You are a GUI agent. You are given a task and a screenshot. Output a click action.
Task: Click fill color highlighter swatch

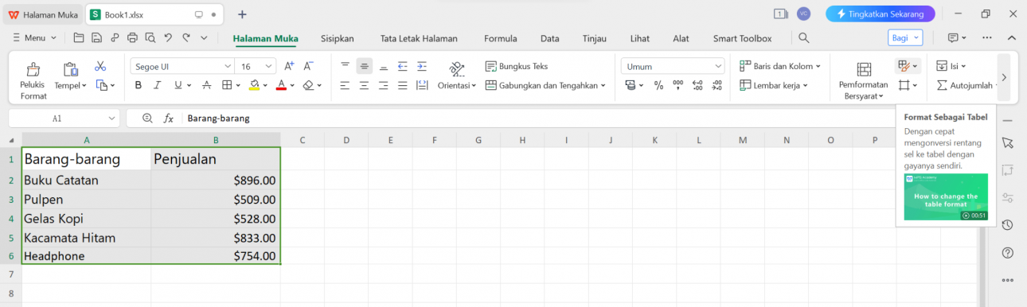254,85
